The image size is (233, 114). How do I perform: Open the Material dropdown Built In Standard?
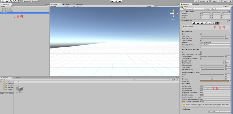(x=215, y=43)
